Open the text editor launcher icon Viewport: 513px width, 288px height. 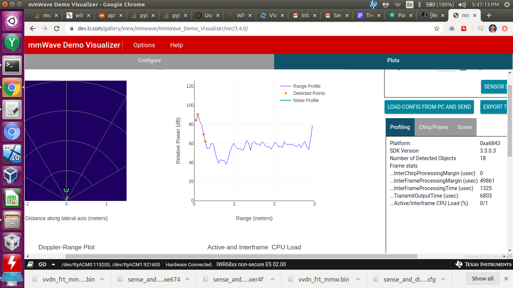click(12, 110)
